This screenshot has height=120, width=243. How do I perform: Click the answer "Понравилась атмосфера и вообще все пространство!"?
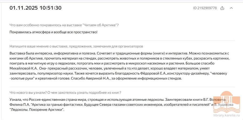(53, 32)
